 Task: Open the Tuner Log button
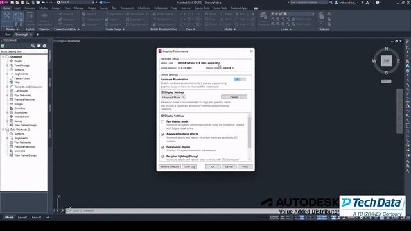189,167
